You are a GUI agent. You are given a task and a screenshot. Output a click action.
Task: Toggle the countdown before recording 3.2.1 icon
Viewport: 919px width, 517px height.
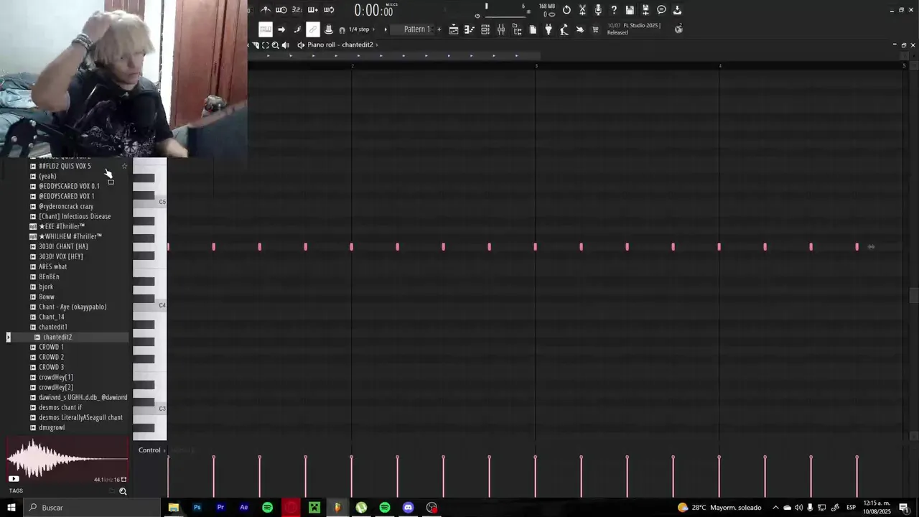click(x=297, y=10)
